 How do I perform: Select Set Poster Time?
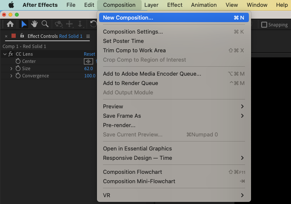[x=174, y=41]
